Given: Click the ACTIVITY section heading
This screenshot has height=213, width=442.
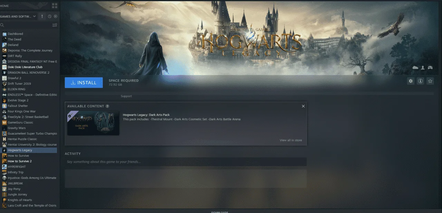Looking at the screenshot, I should (x=73, y=154).
